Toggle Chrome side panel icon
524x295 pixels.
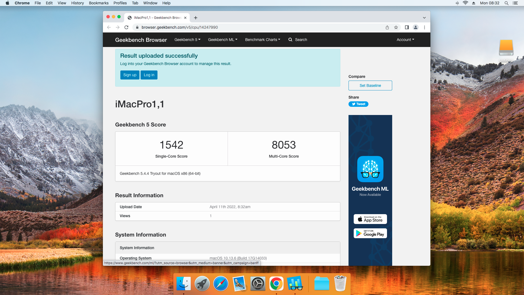pos(407,27)
